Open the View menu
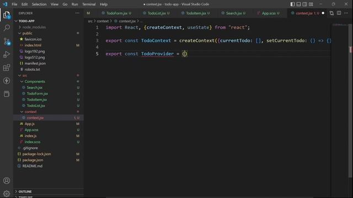Screen dimensions: 353x198 pyautogui.click(x=55, y=4)
